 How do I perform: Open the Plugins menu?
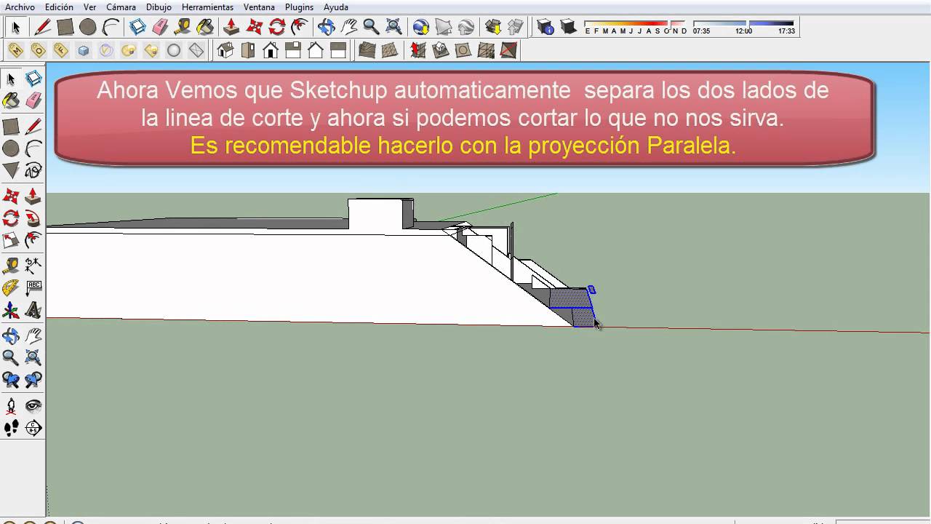coord(299,7)
